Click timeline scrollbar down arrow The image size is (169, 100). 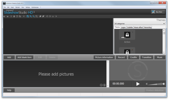(x=108, y=86)
